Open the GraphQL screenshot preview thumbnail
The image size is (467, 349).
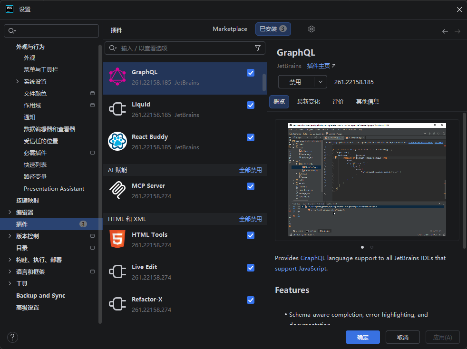point(367,180)
